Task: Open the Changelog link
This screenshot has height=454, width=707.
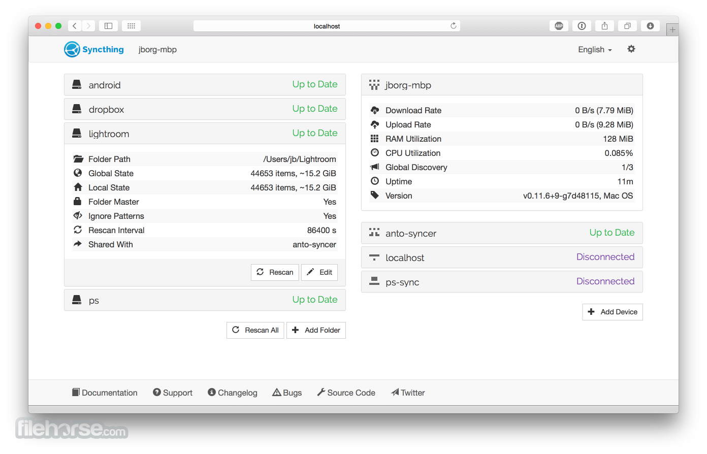Action: coord(233,393)
